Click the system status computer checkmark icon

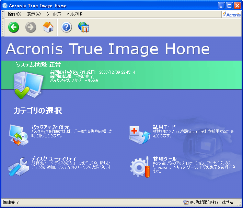pyautogui.click(x=28, y=85)
